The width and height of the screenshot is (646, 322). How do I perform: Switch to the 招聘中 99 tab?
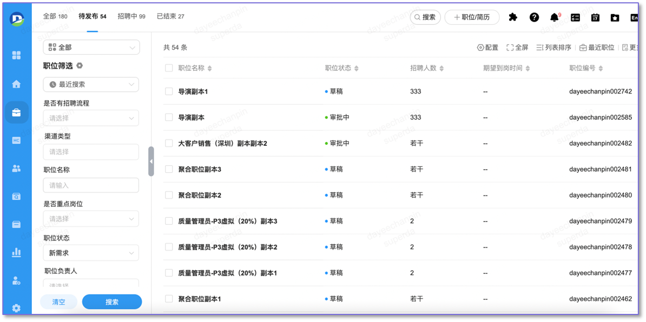click(131, 16)
